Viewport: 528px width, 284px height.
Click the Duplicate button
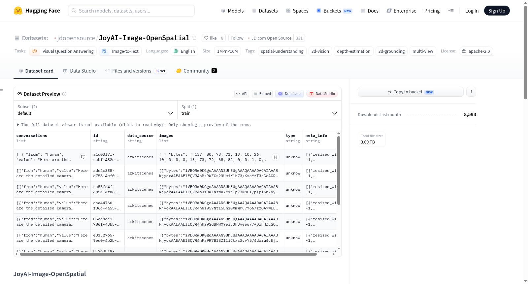pyautogui.click(x=289, y=94)
